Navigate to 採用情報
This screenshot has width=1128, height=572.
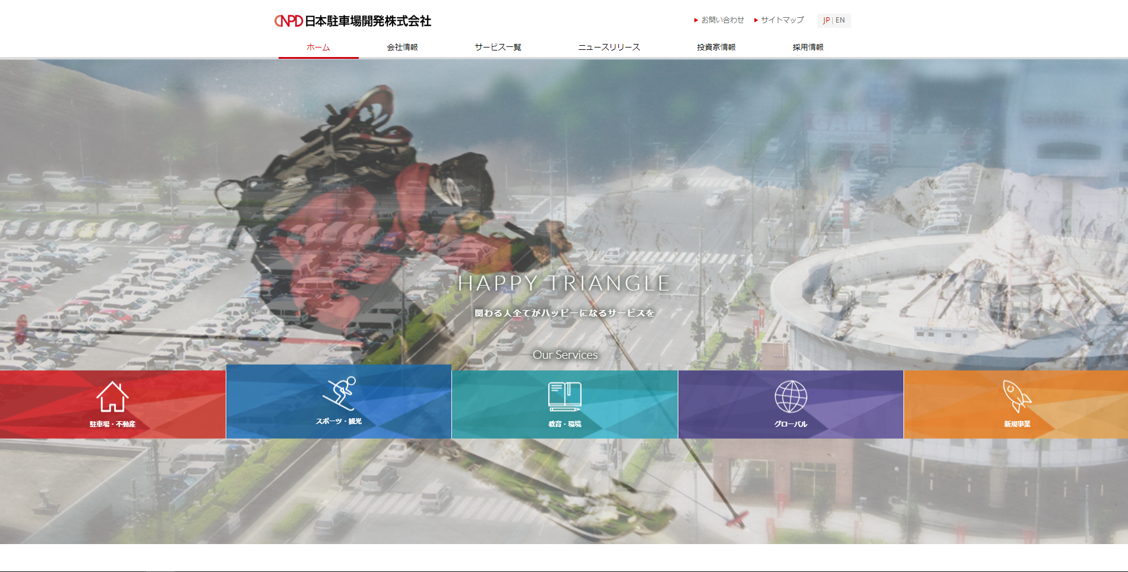click(x=807, y=47)
